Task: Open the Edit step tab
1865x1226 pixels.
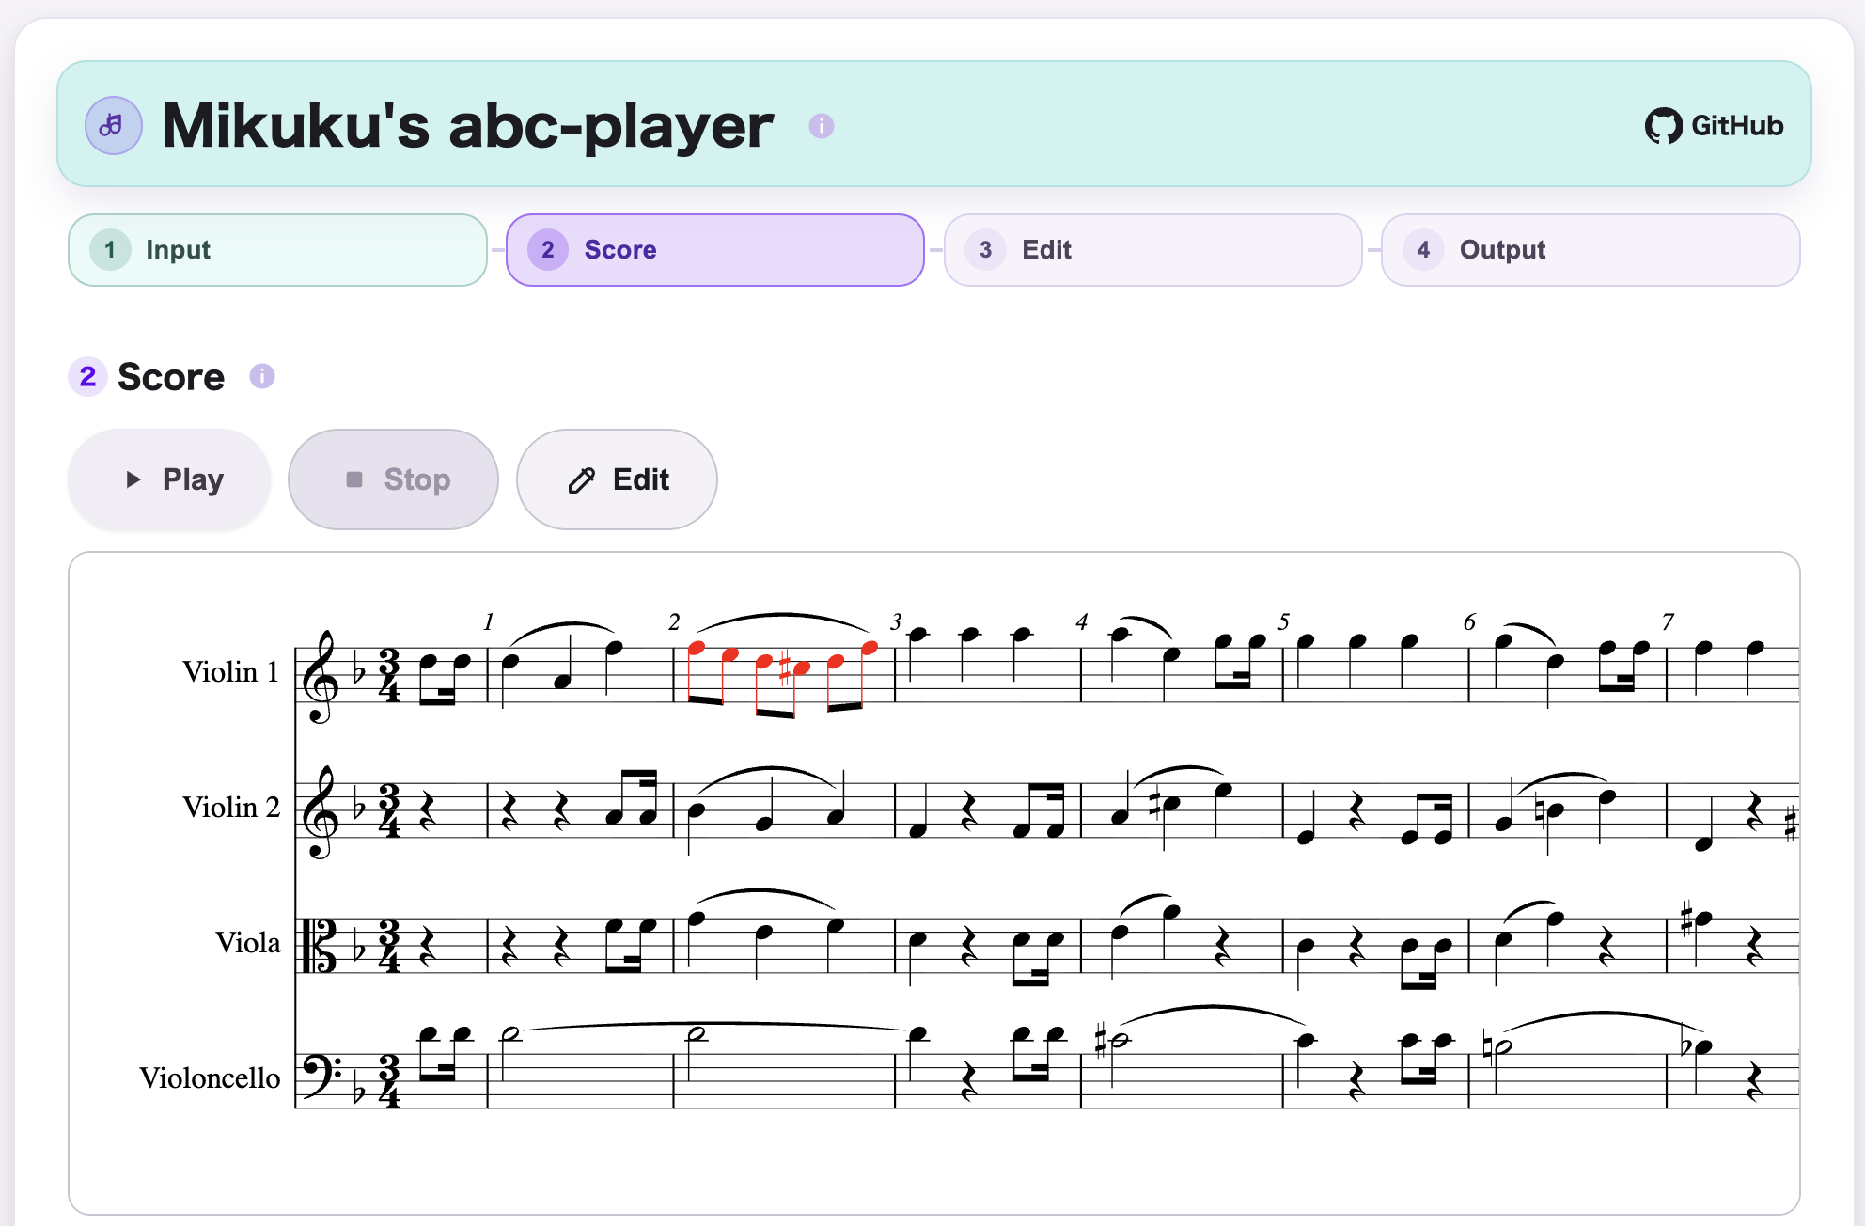Action: (1152, 249)
